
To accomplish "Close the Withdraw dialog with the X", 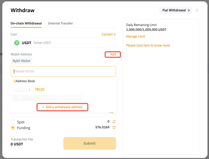I will tap(197, 11).
